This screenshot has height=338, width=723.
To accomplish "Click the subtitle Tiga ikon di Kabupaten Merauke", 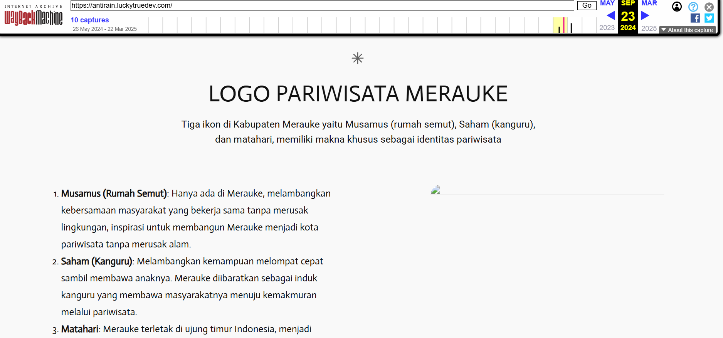I will click(358, 132).
